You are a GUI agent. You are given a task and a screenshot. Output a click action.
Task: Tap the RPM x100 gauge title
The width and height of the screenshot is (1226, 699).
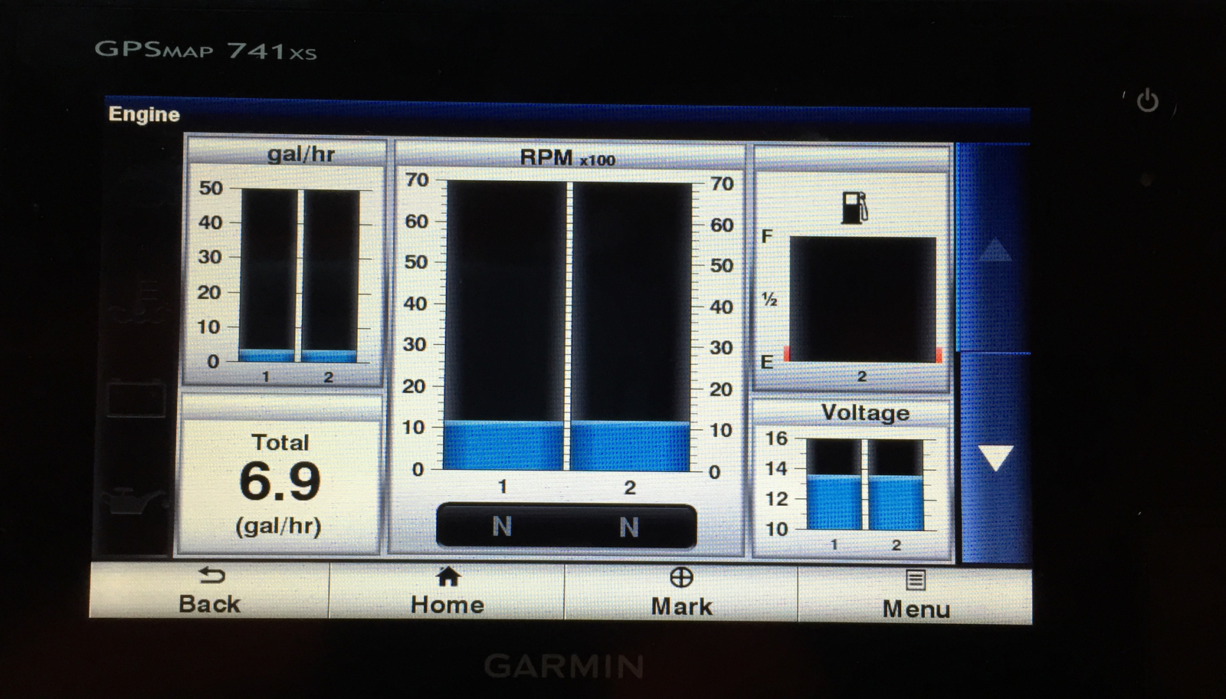pyautogui.click(x=567, y=158)
